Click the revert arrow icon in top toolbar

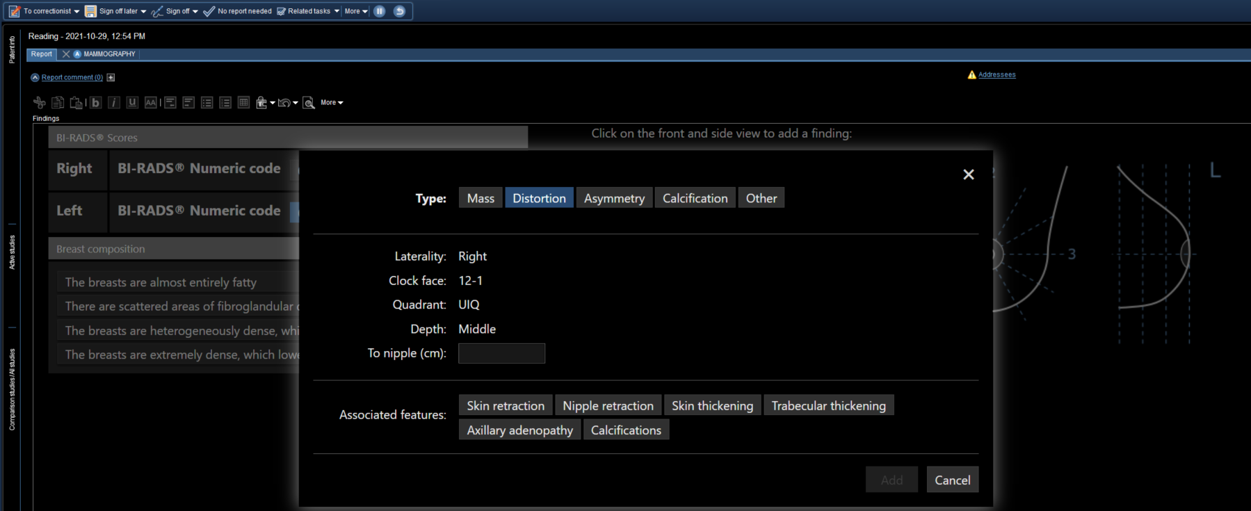(399, 11)
